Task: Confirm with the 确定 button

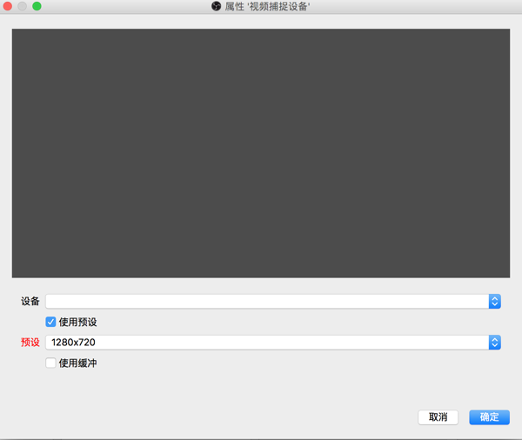Action: pos(489,417)
